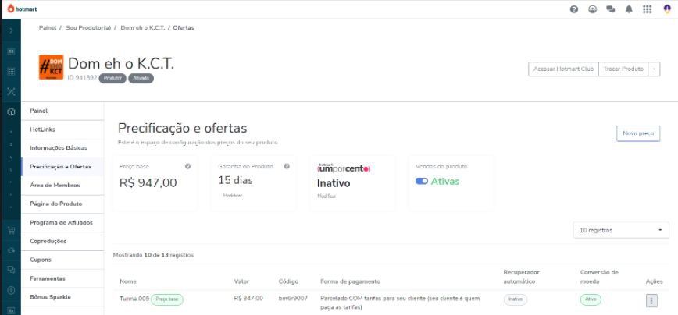
Task: Open the help question mark icon
Action: [x=574, y=9]
